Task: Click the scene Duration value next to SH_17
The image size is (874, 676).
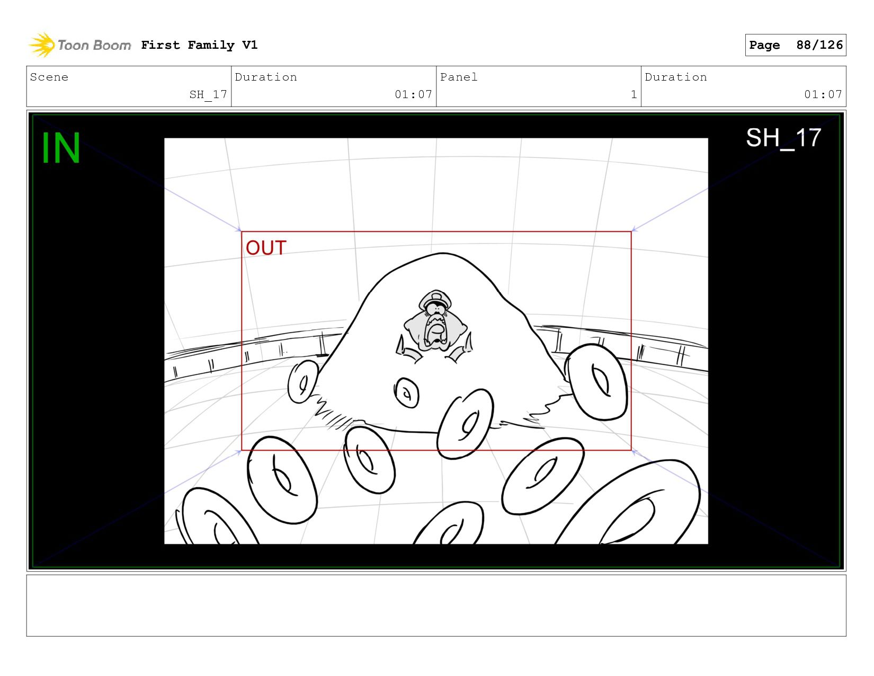Action: coord(413,95)
